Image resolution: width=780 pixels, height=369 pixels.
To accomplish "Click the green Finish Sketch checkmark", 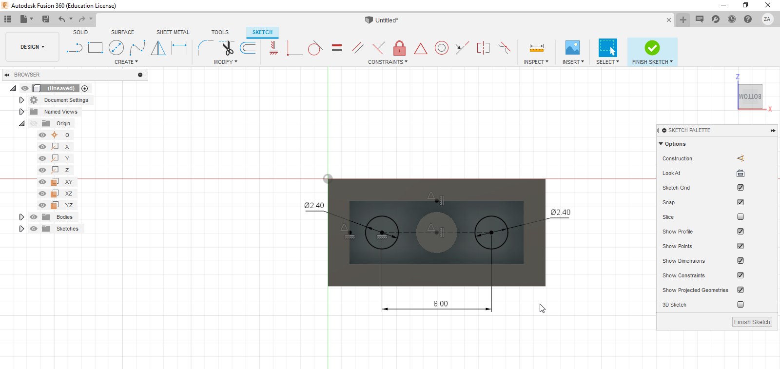I will point(652,48).
